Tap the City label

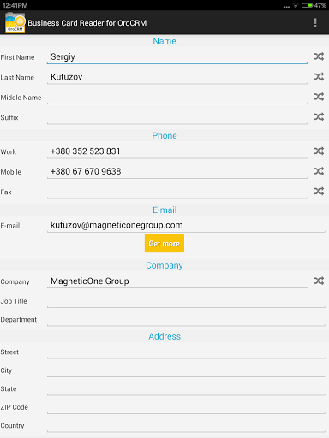click(6, 370)
